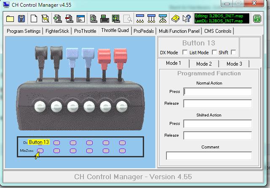The height and width of the screenshot is (188, 270).
Task: Switch to the ProThrottle tab
Action: point(85,31)
